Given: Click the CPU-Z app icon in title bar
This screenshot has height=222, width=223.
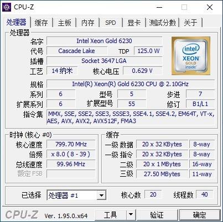Looking at the screenshot, I should 7,7.
